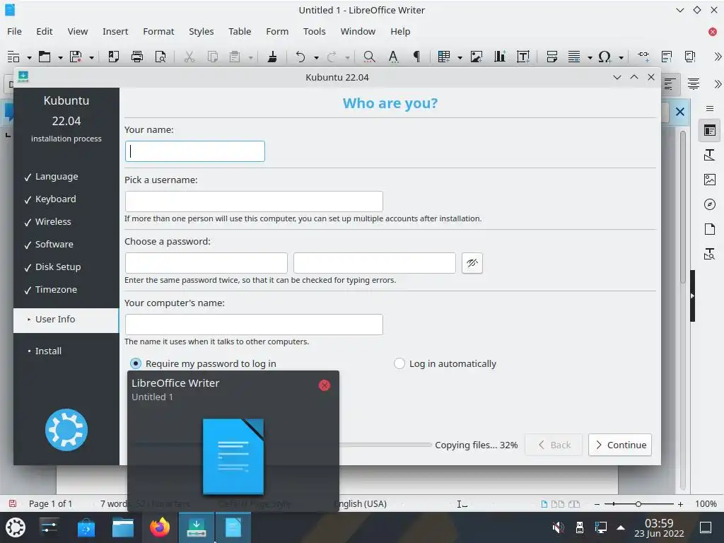The image size is (724, 543).
Task: Click the Paste clipboard icon
Action: (235, 57)
